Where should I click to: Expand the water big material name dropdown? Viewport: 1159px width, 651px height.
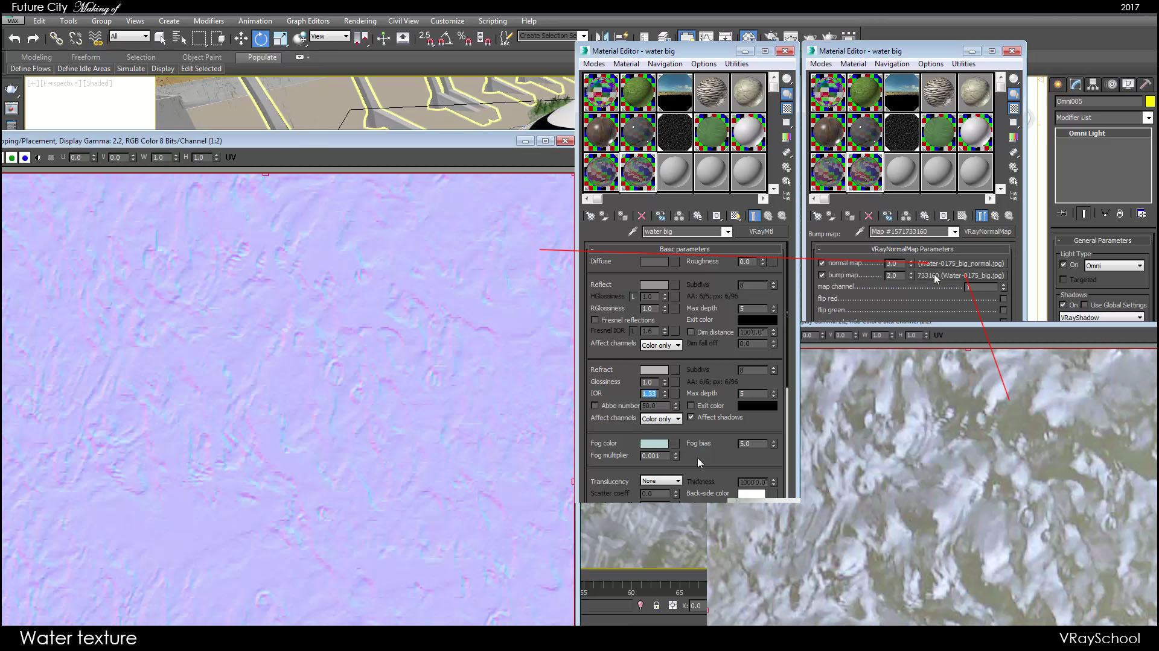pos(727,231)
